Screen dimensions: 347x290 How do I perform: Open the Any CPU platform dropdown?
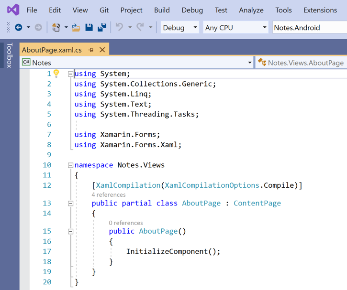point(235,28)
